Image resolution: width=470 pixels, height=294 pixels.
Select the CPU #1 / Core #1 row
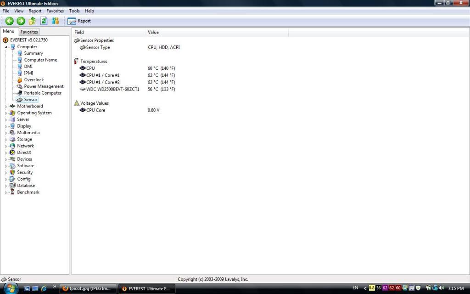click(128, 75)
